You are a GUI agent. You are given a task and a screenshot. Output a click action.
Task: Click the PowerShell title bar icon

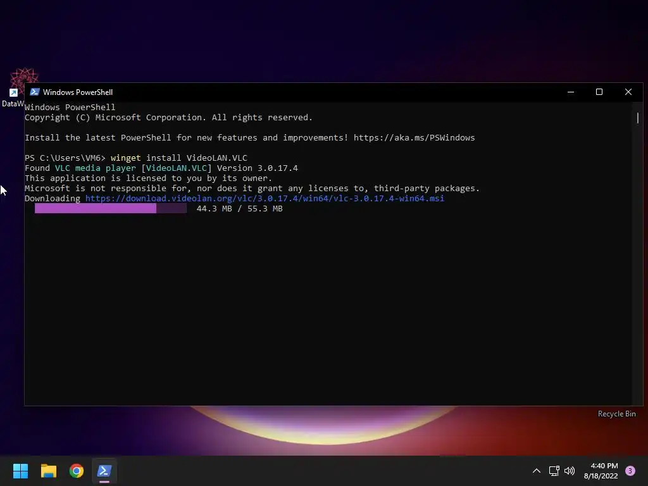(x=35, y=92)
